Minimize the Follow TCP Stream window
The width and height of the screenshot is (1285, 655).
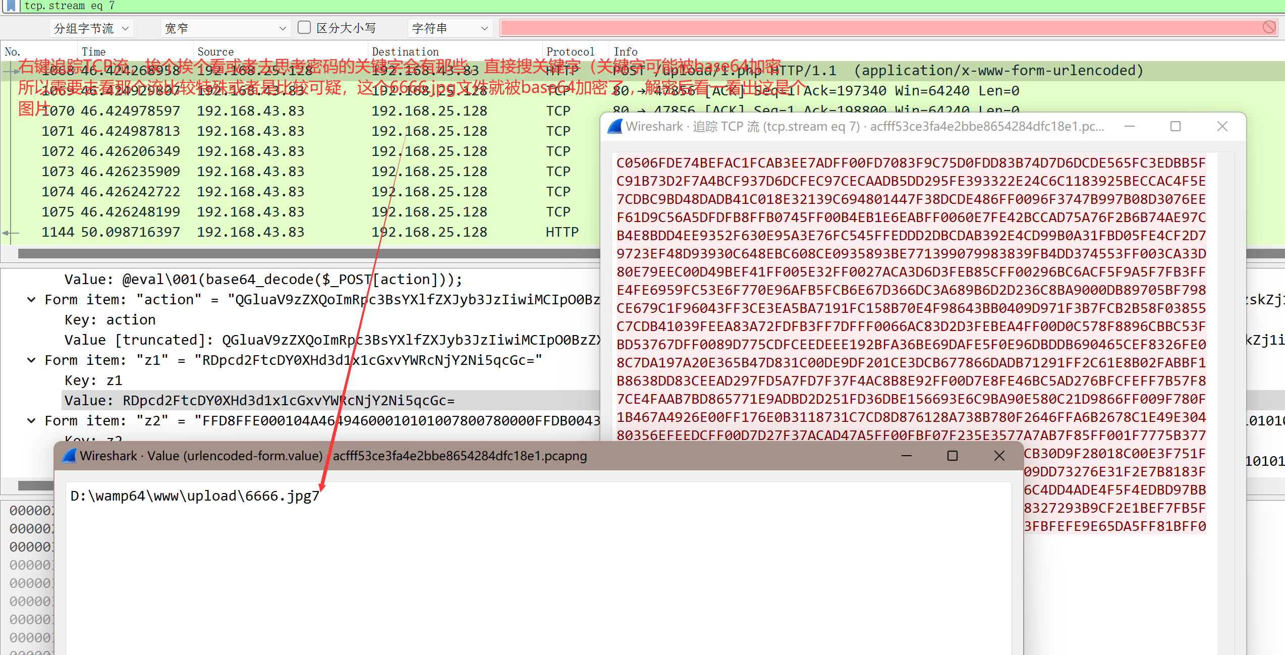point(1130,126)
